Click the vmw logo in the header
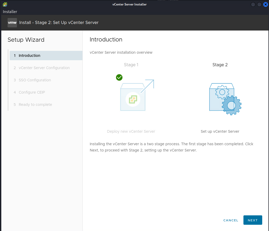 pos(12,23)
